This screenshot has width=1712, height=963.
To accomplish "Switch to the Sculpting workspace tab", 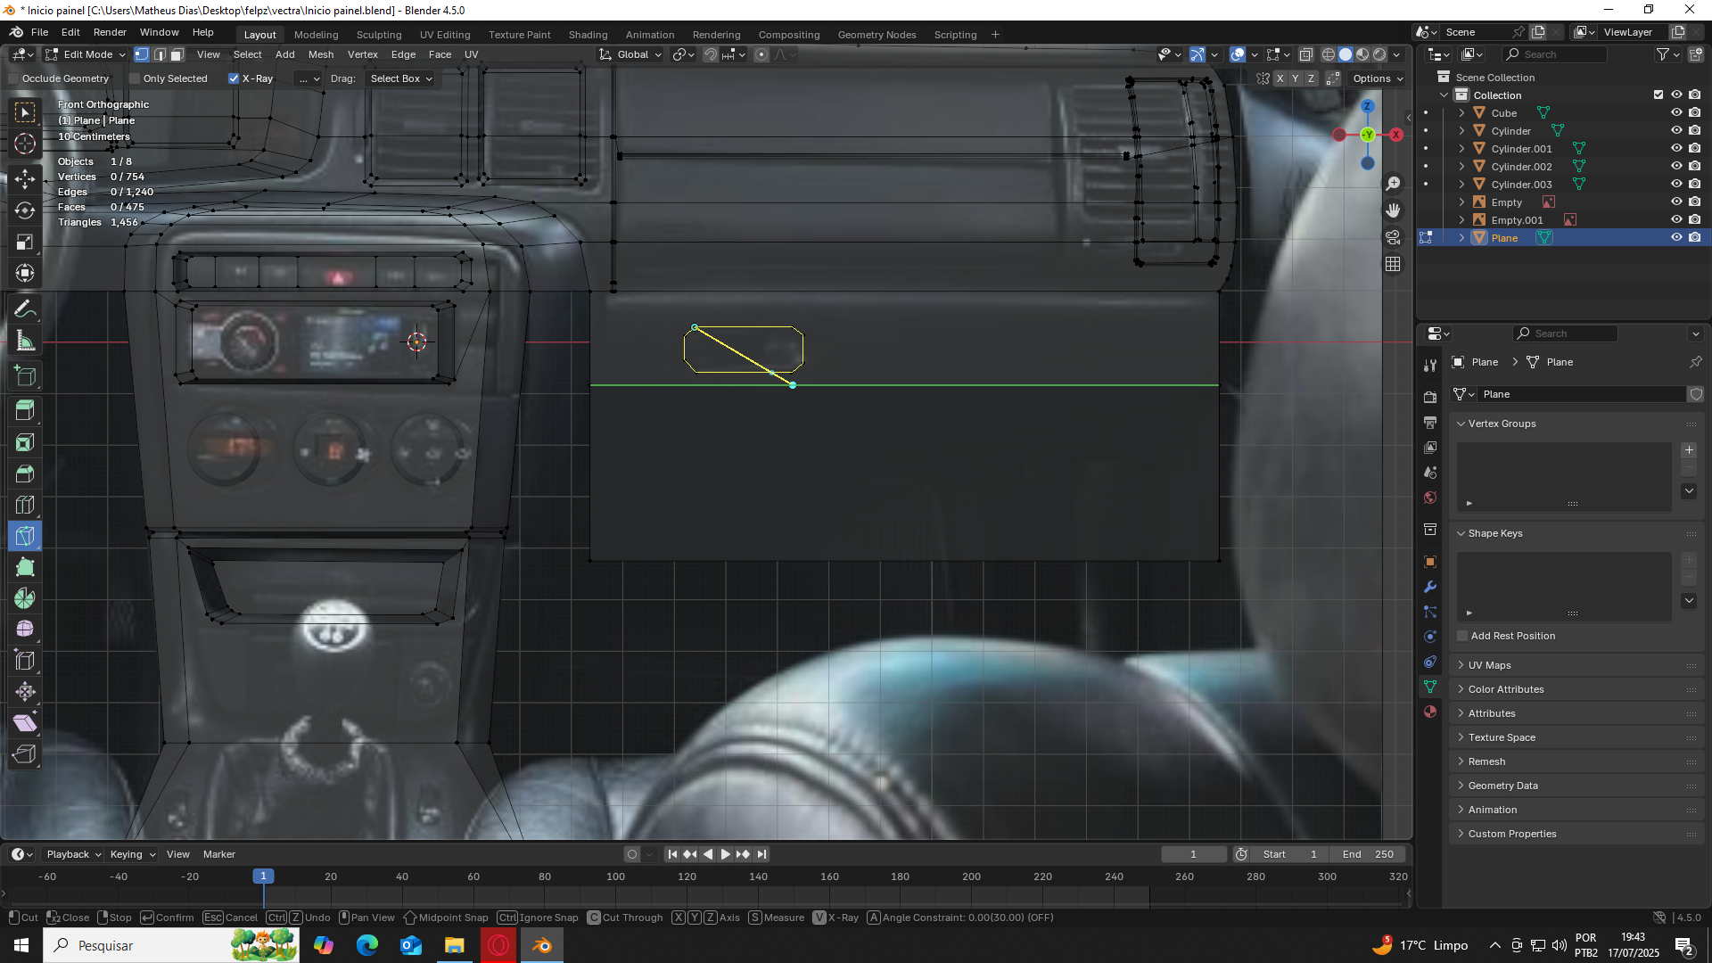I will 379,35.
